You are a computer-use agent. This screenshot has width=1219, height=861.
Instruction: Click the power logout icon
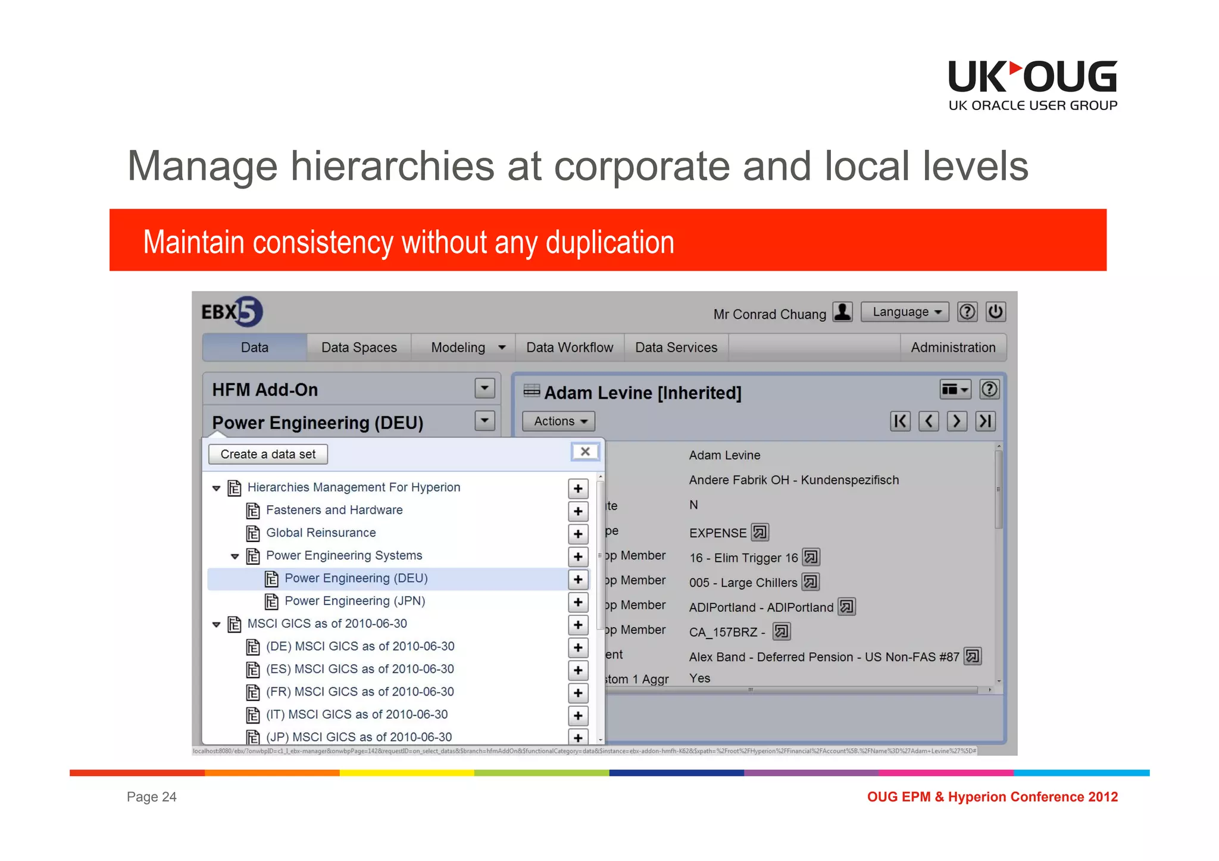(996, 312)
